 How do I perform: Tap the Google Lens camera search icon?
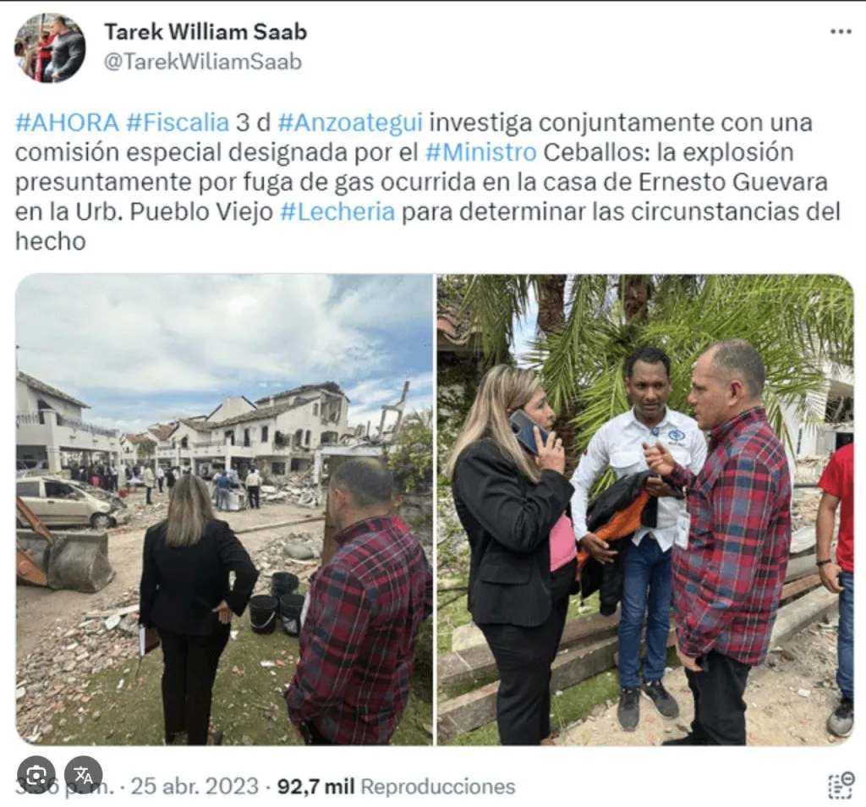[36, 776]
